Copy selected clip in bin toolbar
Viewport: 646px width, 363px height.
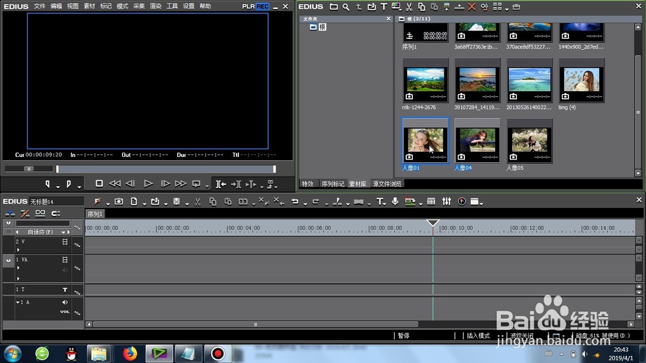click(421, 6)
